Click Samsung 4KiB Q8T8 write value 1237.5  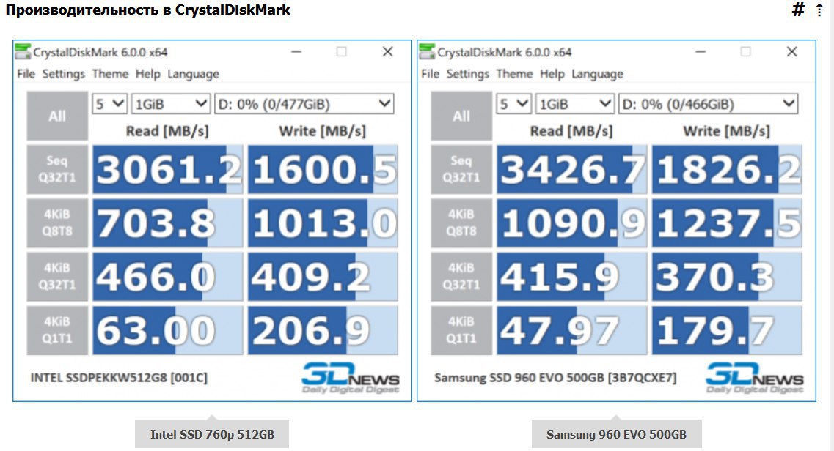(727, 223)
